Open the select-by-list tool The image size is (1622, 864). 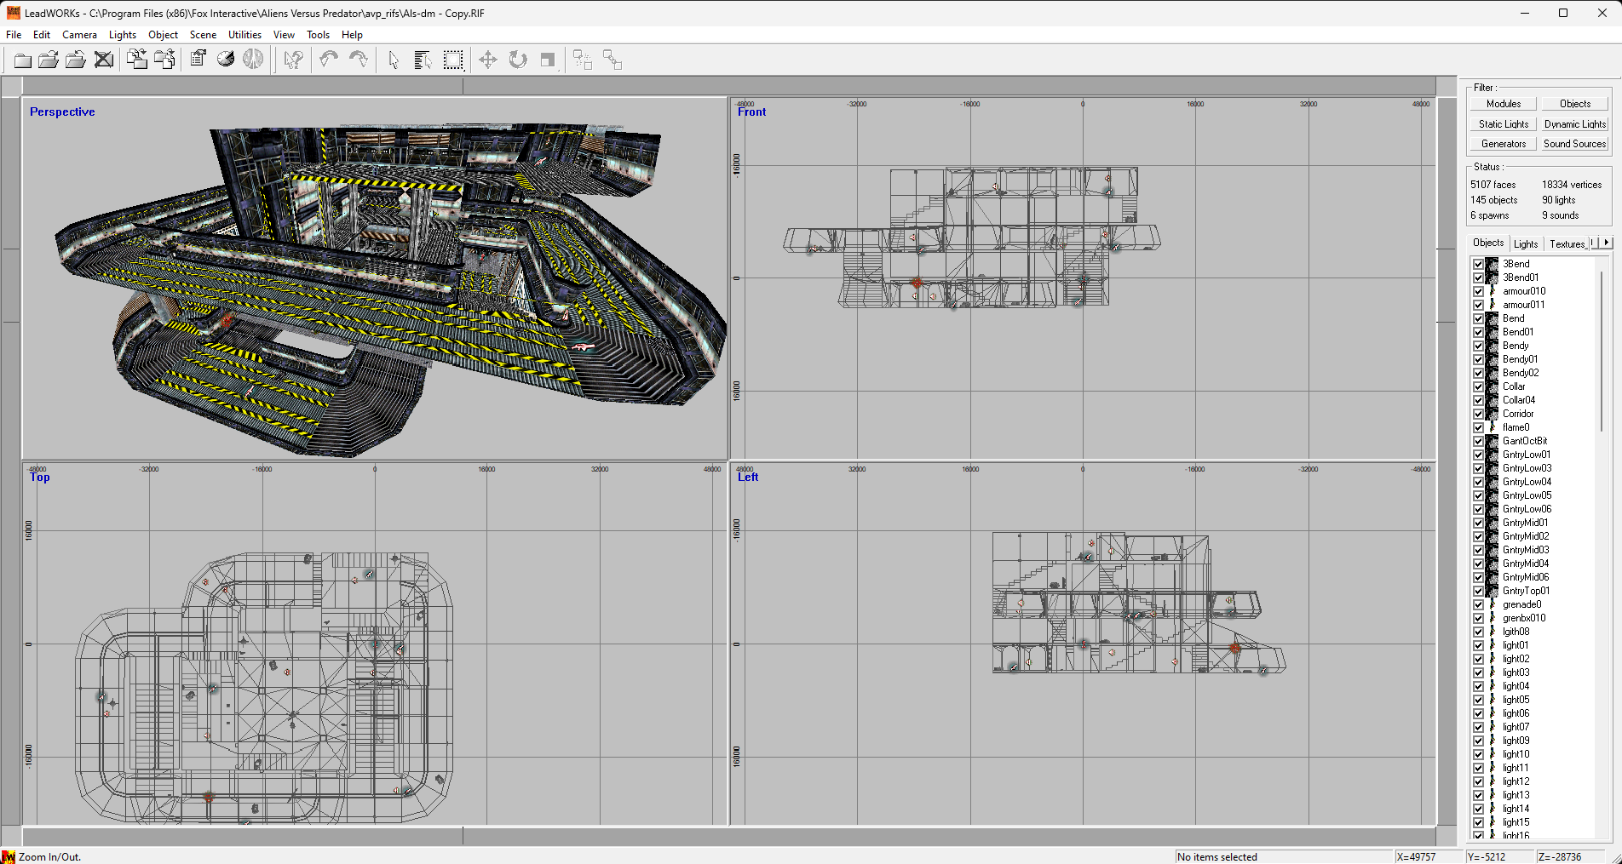(423, 60)
